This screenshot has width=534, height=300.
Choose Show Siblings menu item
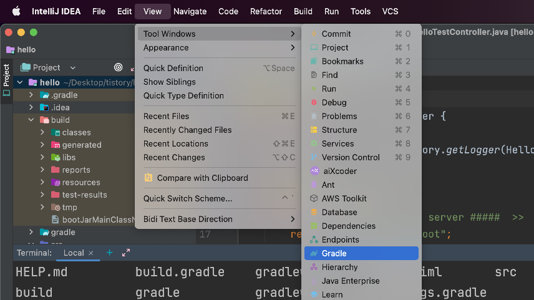(x=218, y=82)
